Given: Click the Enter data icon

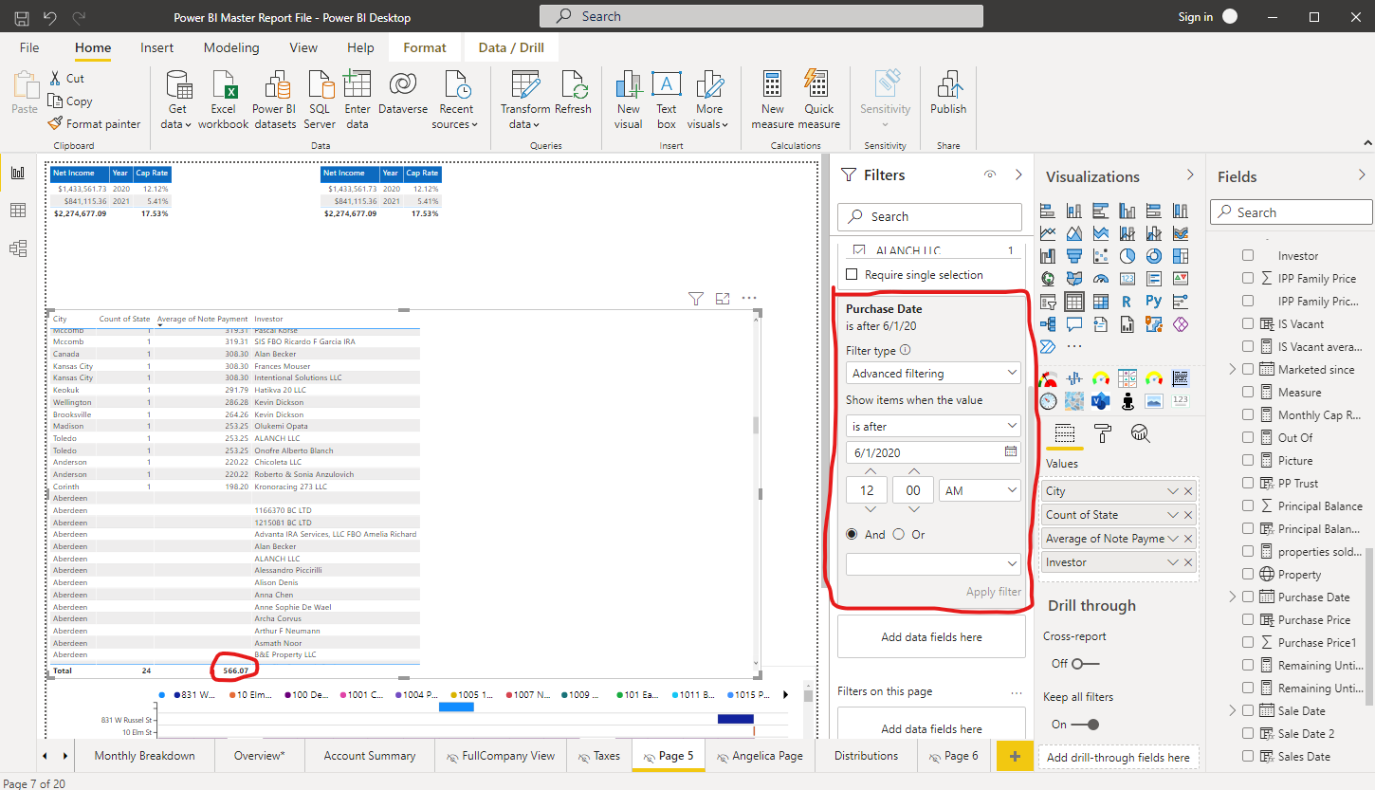Looking at the screenshot, I should (357, 83).
